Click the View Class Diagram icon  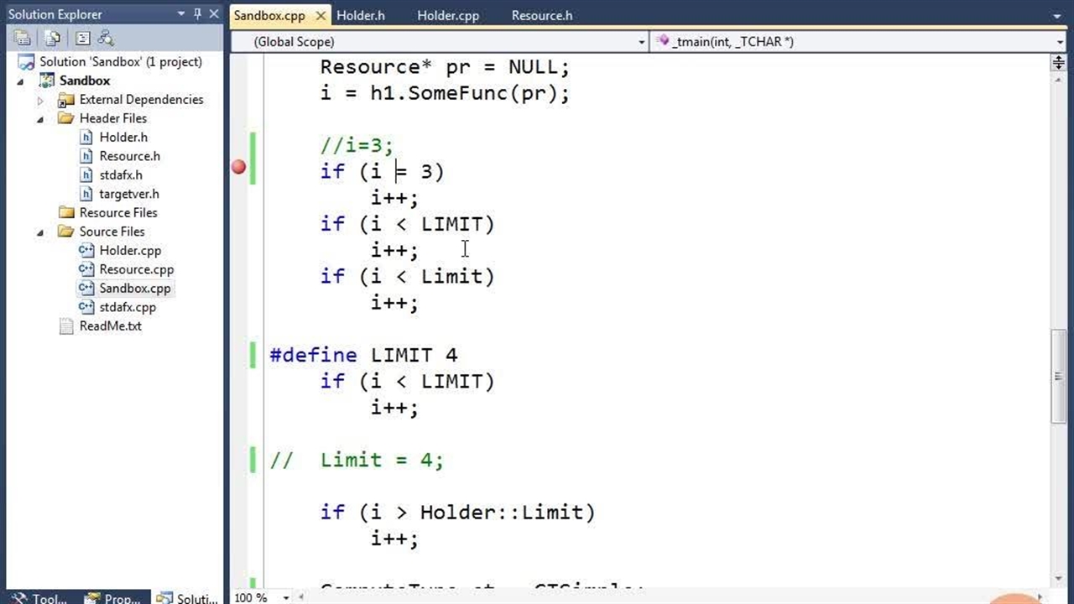point(106,38)
